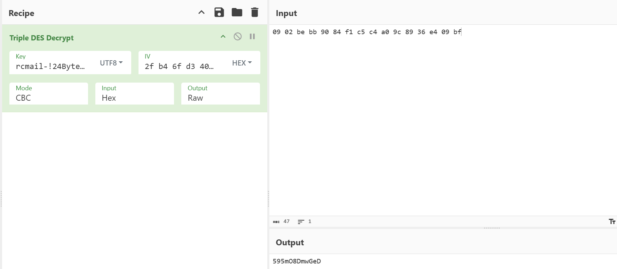Image resolution: width=617 pixels, height=269 pixels.
Task: Click the IV input field
Action: (179, 66)
